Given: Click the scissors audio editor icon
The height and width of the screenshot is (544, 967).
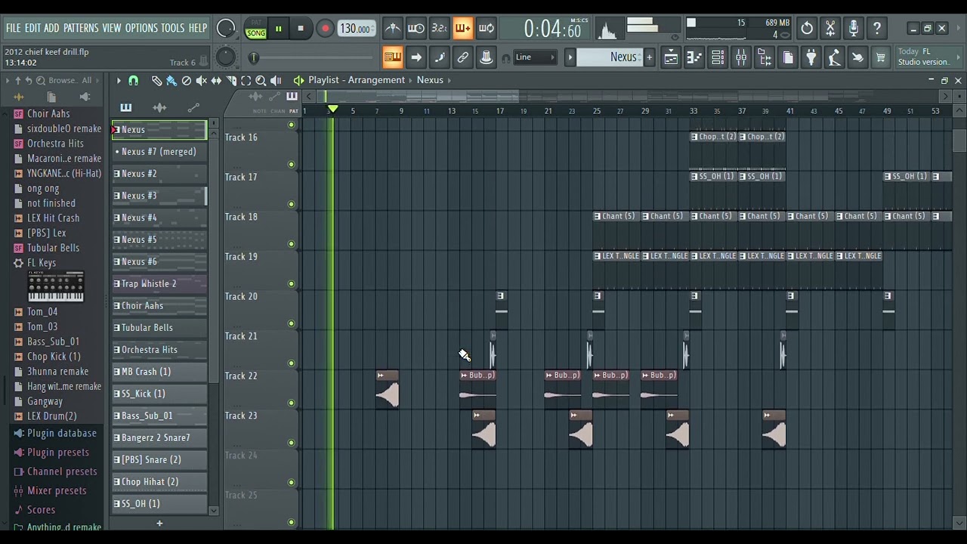Looking at the screenshot, I should tap(830, 29).
